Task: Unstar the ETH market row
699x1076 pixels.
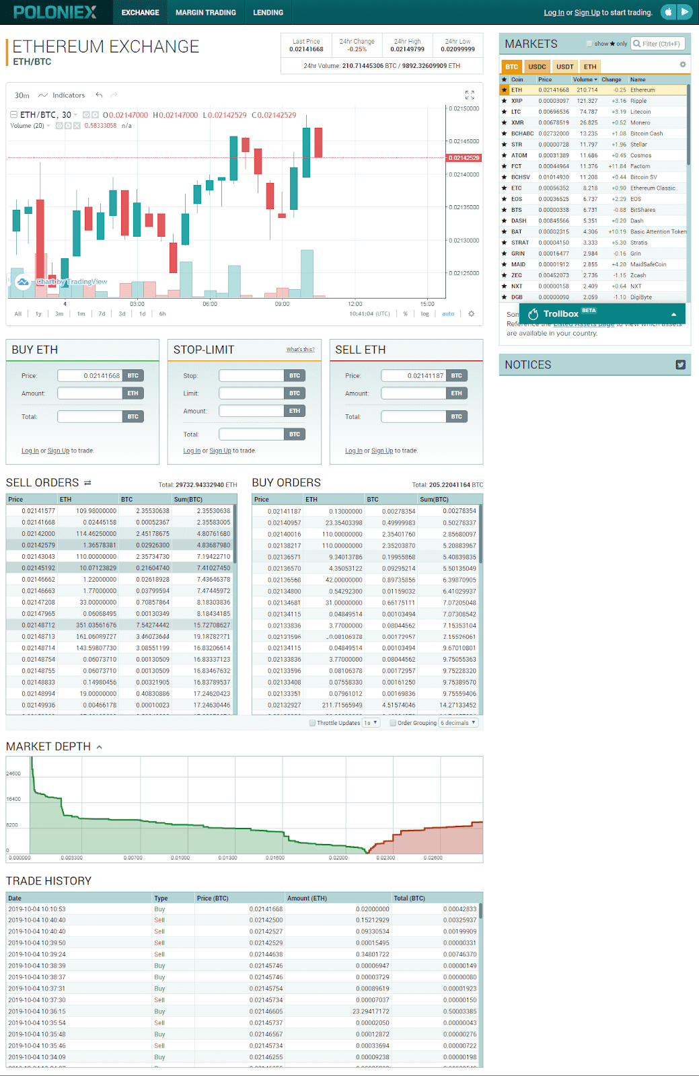Action: pyautogui.click(x=504, y=89)
